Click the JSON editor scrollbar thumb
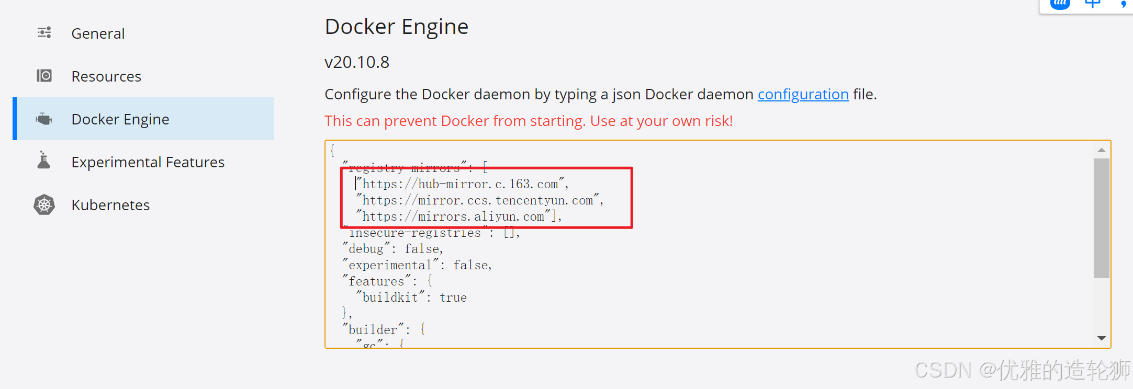This screenshot has width=1133, height=389. coord(1102,218)
